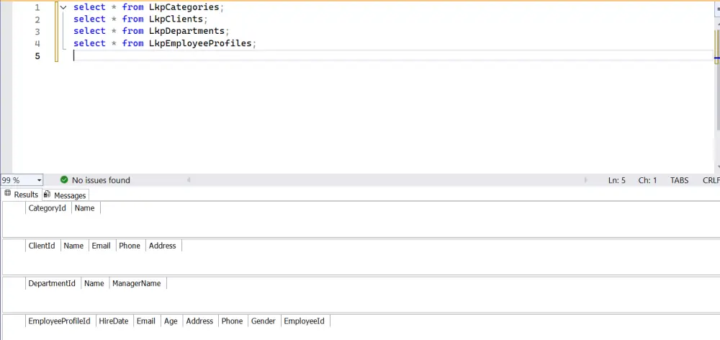Click the CRLF line ending indicator
The image size is (720, 340).
711,181
